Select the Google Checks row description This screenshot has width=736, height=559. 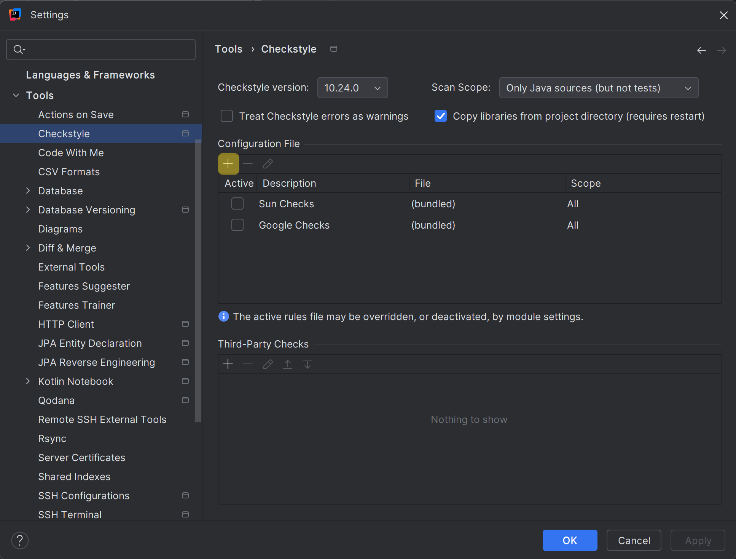coord(294,225)
